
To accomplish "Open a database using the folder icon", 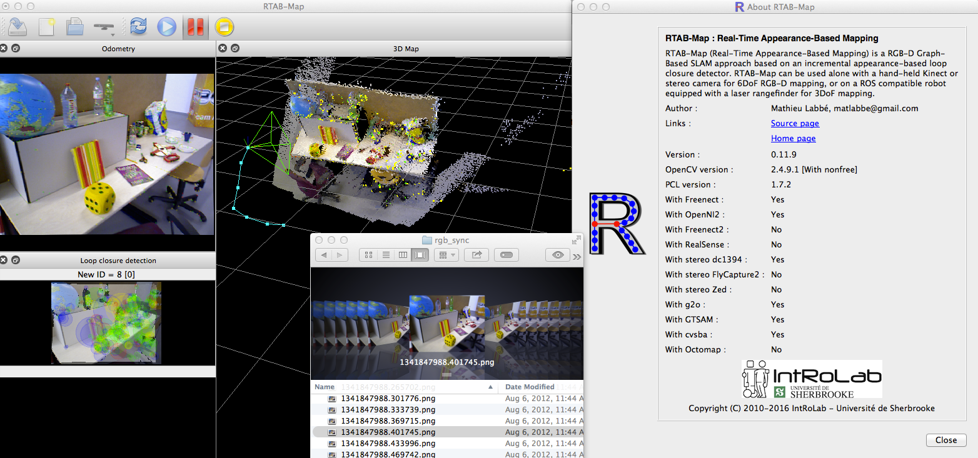I will (x=75, y=26).
